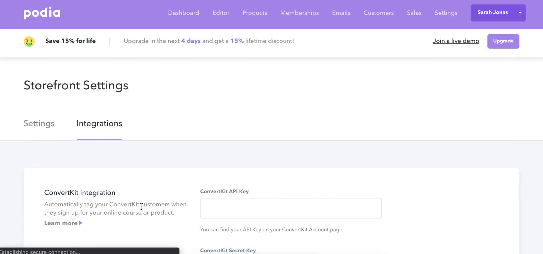Click the ConvertKit API Key label
The width and height of the screenshot is (543, 254).
[224, 191]
